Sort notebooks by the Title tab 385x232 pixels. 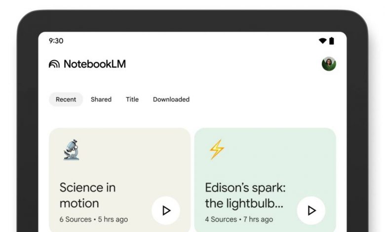click(132, 99)
